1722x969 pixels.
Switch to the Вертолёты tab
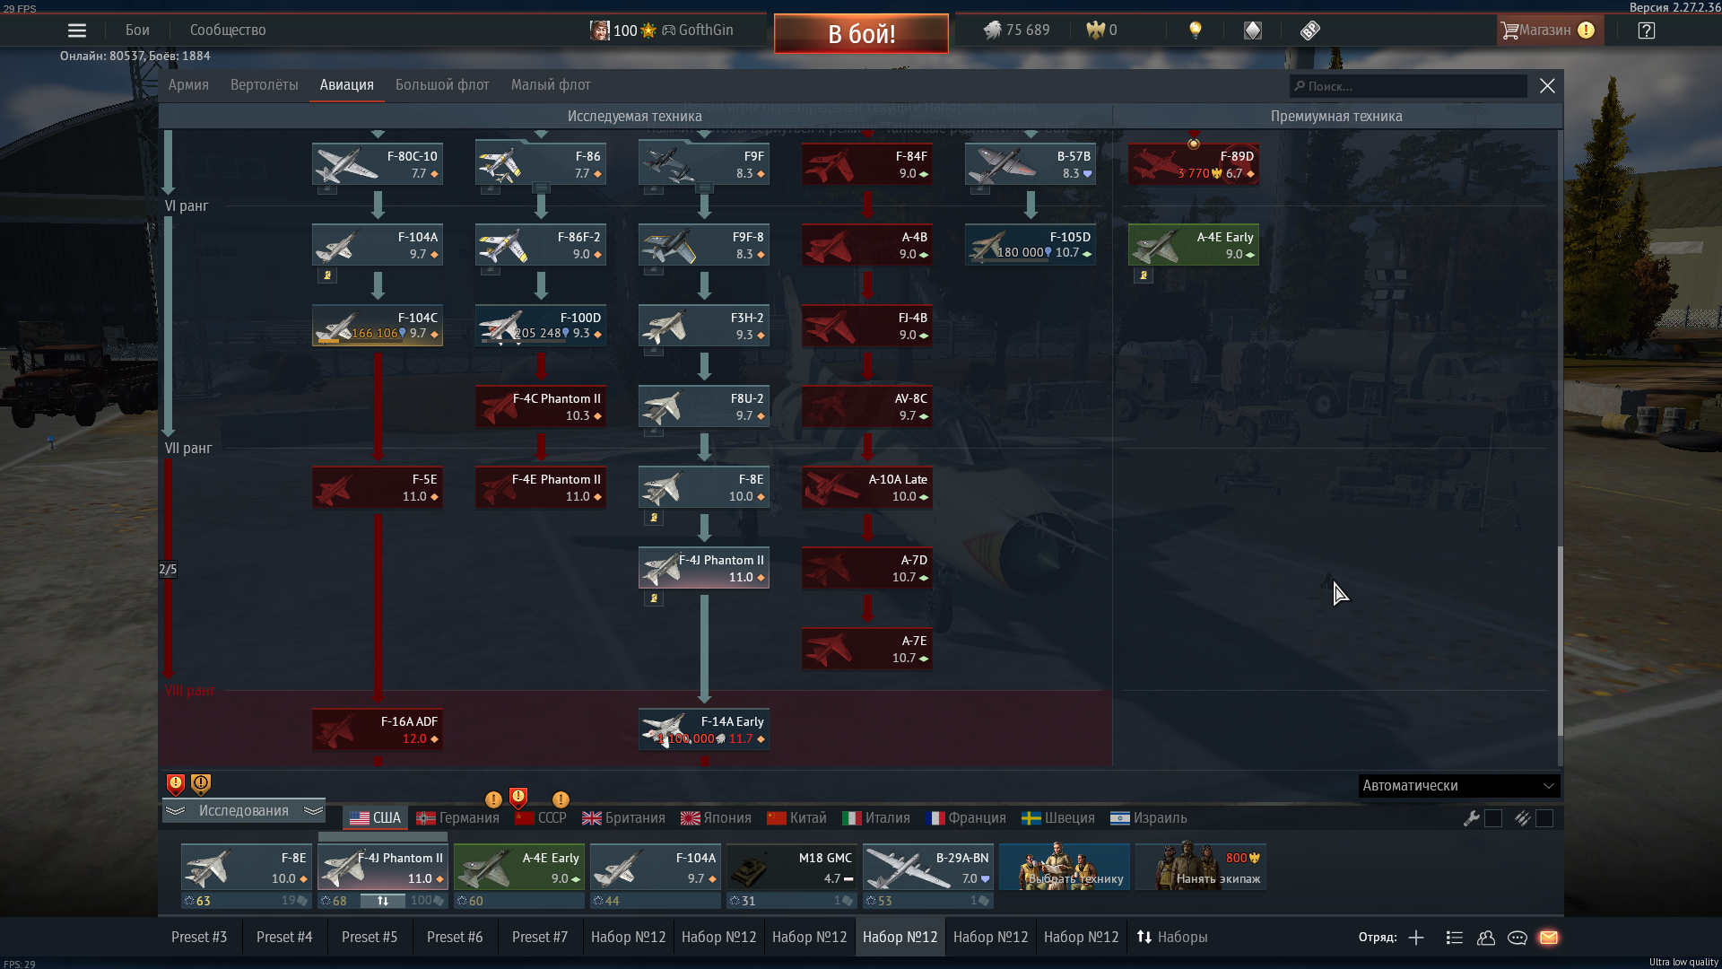tap(265, 85)
